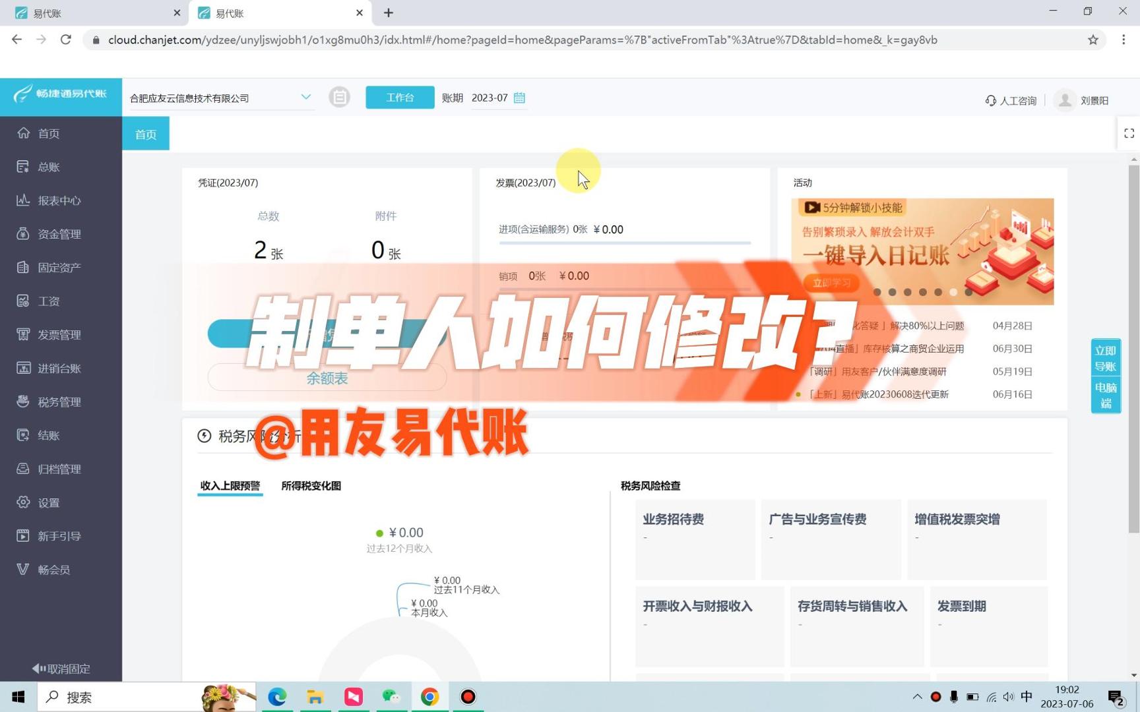Open 人工咨询 via the headset icon
This screenshot has height=712, width=1140.
(991, 100)
